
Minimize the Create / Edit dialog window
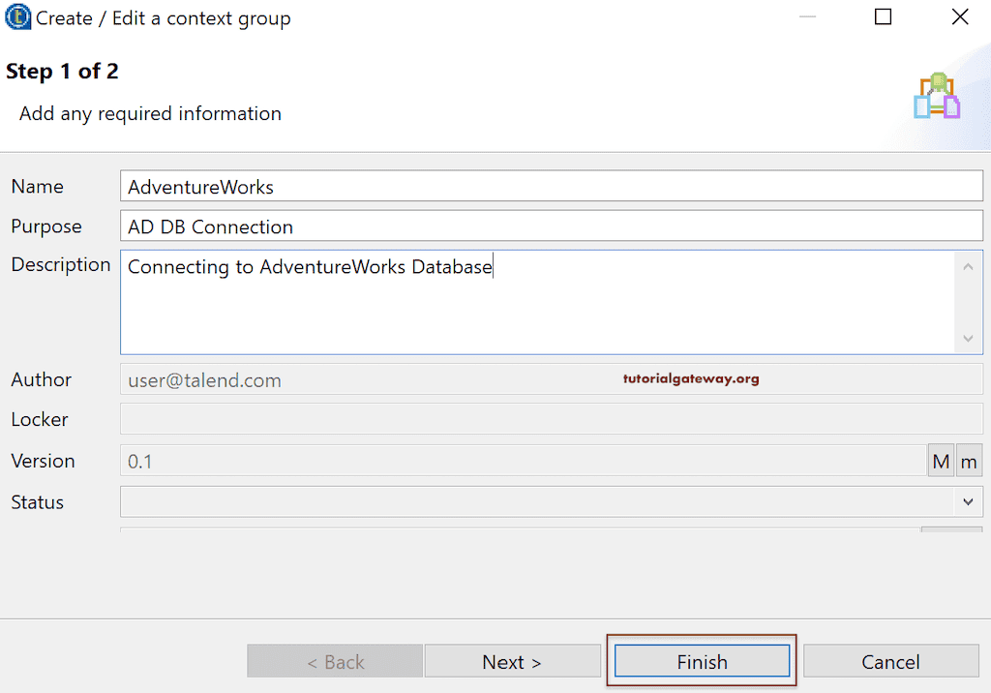(x=807, y=17)
